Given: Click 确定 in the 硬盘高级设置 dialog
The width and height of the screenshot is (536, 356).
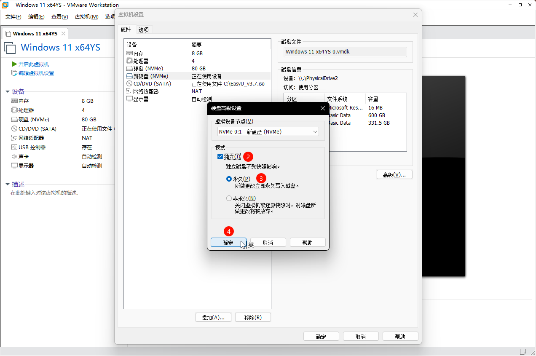Looking at the screenshot, I should 228,243.
